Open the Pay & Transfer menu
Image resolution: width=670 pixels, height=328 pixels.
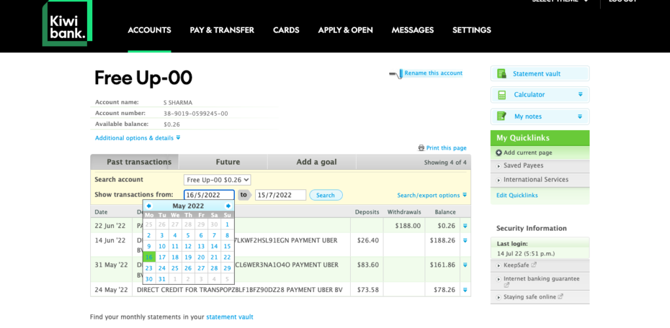pyautogui.click(x=222, y=30)
